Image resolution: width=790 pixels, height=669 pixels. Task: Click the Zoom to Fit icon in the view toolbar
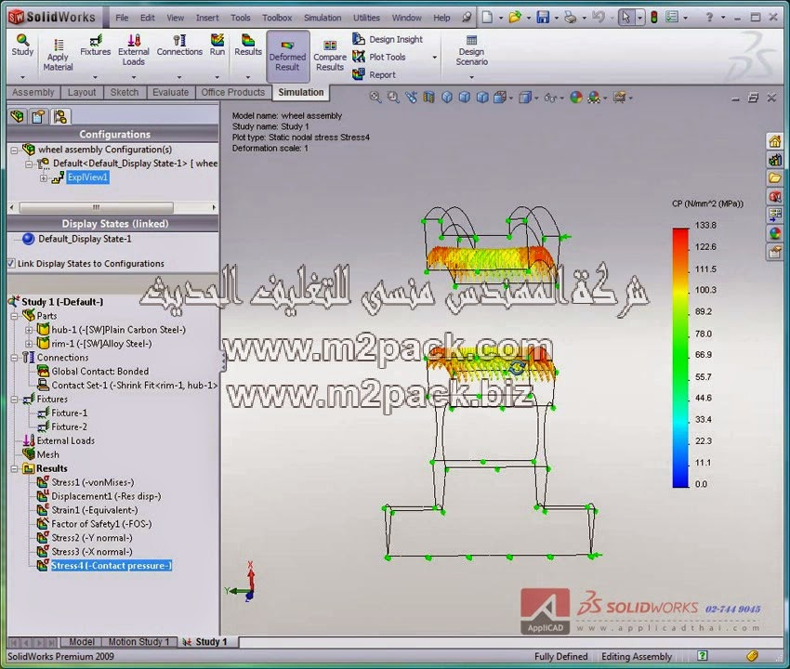point(375,98)
